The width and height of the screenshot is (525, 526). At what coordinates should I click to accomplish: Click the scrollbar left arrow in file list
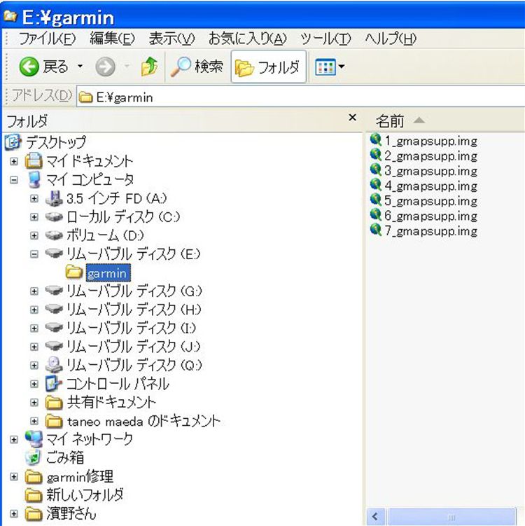(375, 517)
